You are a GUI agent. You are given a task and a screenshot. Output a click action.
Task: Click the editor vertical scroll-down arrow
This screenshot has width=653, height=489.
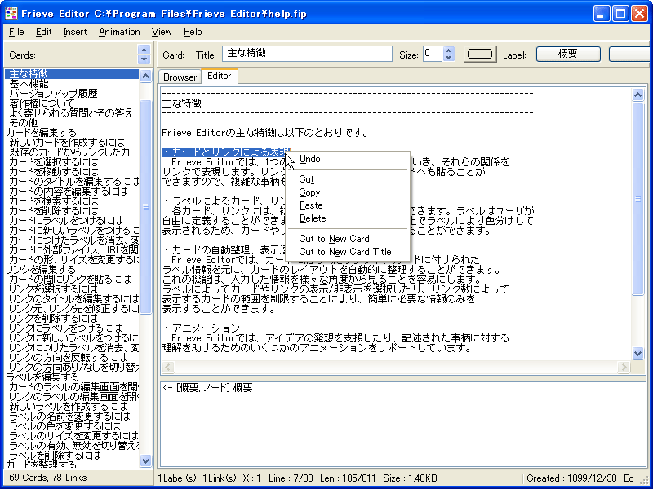click(637, 354)
